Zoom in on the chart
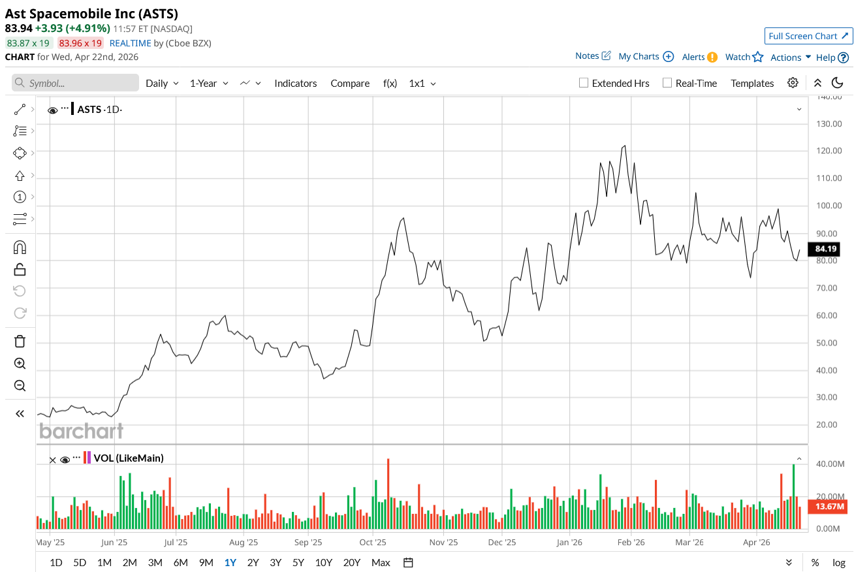 (20, 364)
